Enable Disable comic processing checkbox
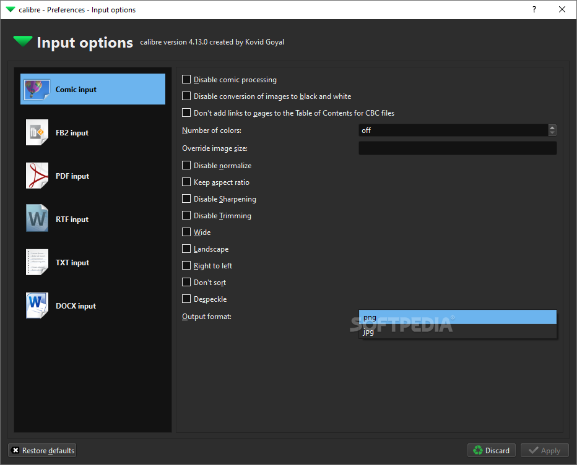The width and height of the screenshot is (577, 465). click(186, 79)
